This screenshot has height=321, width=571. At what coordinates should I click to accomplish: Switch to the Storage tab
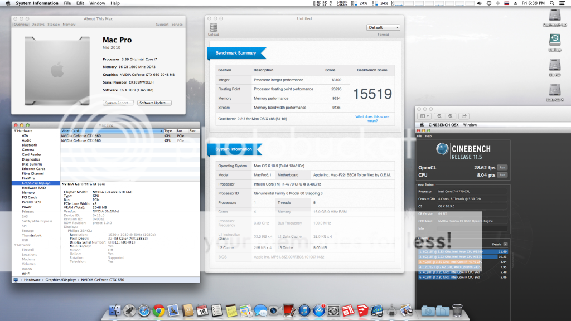pyautogui.click(x=54, y=25)
